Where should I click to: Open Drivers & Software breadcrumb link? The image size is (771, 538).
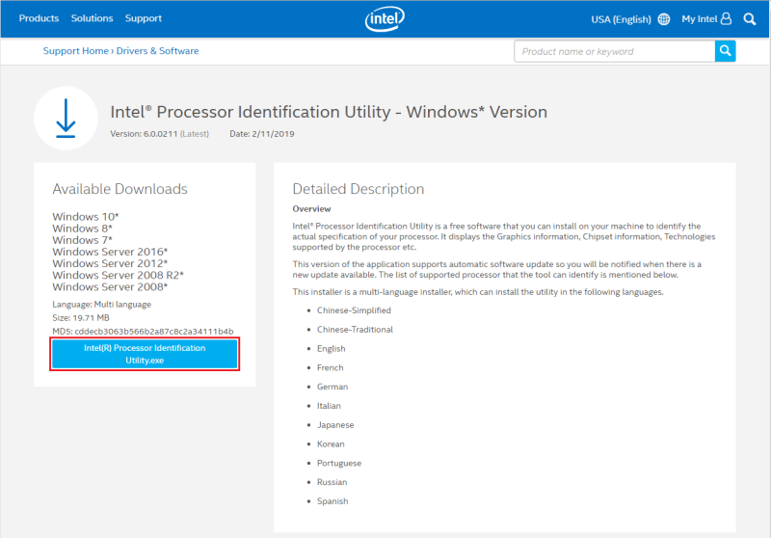click(158, 51)
